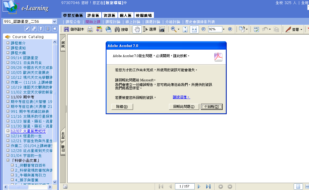Open the Sign (簽署) dropdown arrow
This screenshot has height=190, width=309.
(301, 29)
